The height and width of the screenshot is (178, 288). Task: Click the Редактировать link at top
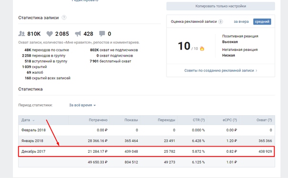pyautogui.click(x=85, y=0)
